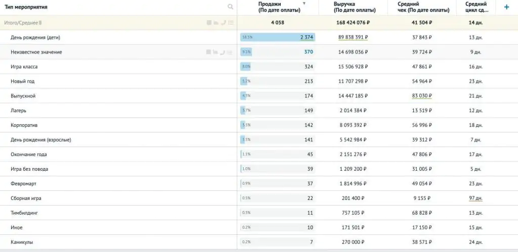The image size is (518, 252).
Task: Open chart icon in 'Итого/Среднее' row
Action: click(x=215, y=23)
